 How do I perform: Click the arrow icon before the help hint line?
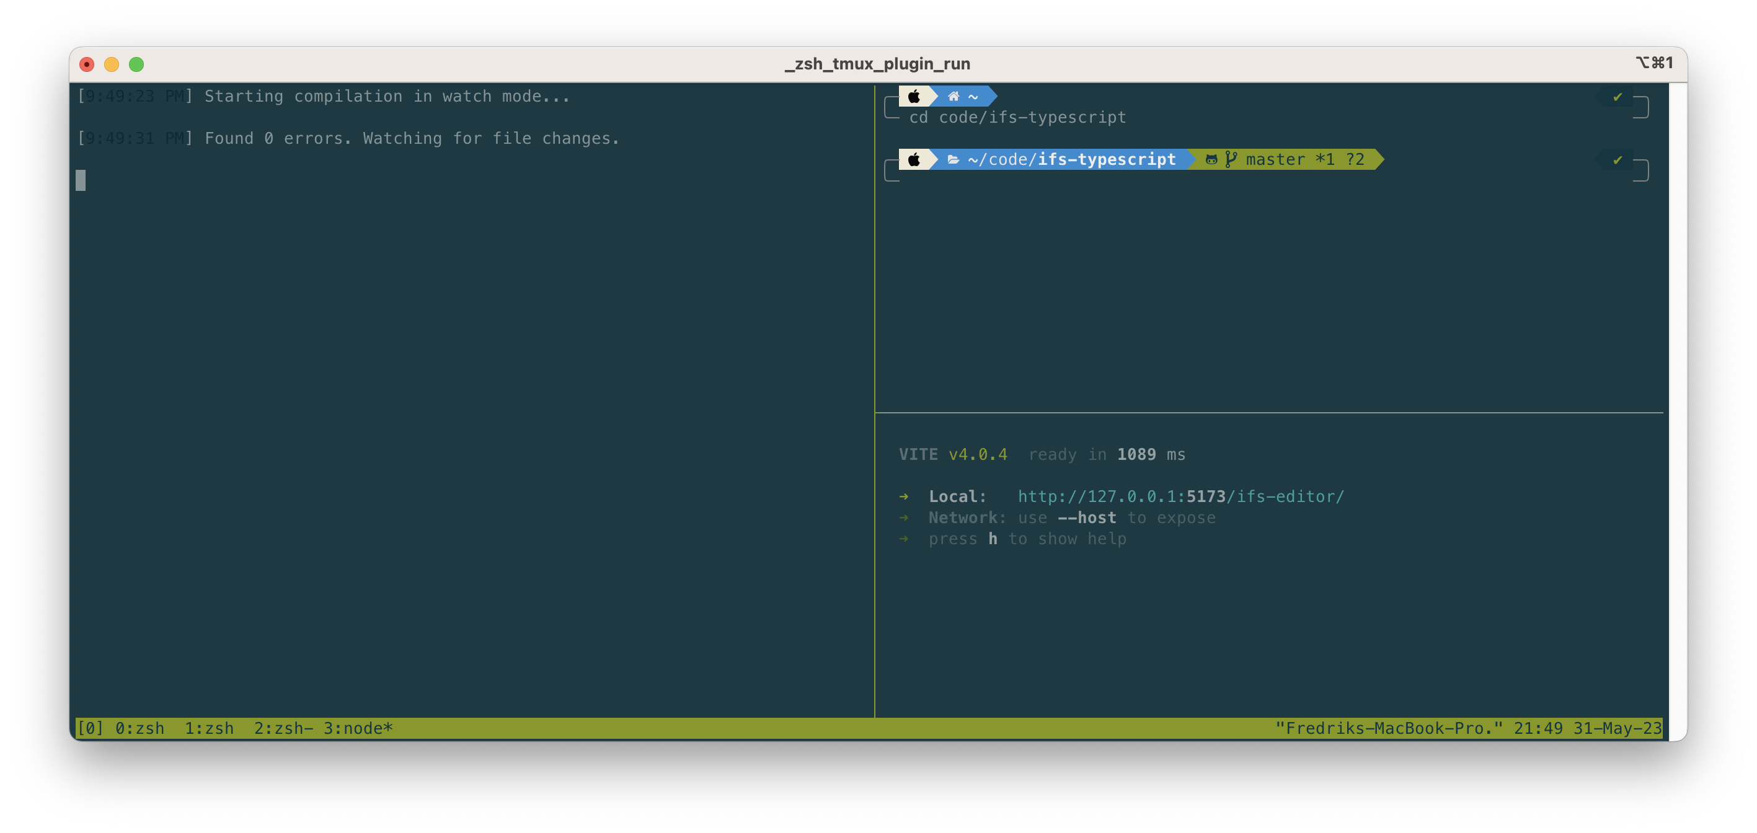click(x=905, y=539)
